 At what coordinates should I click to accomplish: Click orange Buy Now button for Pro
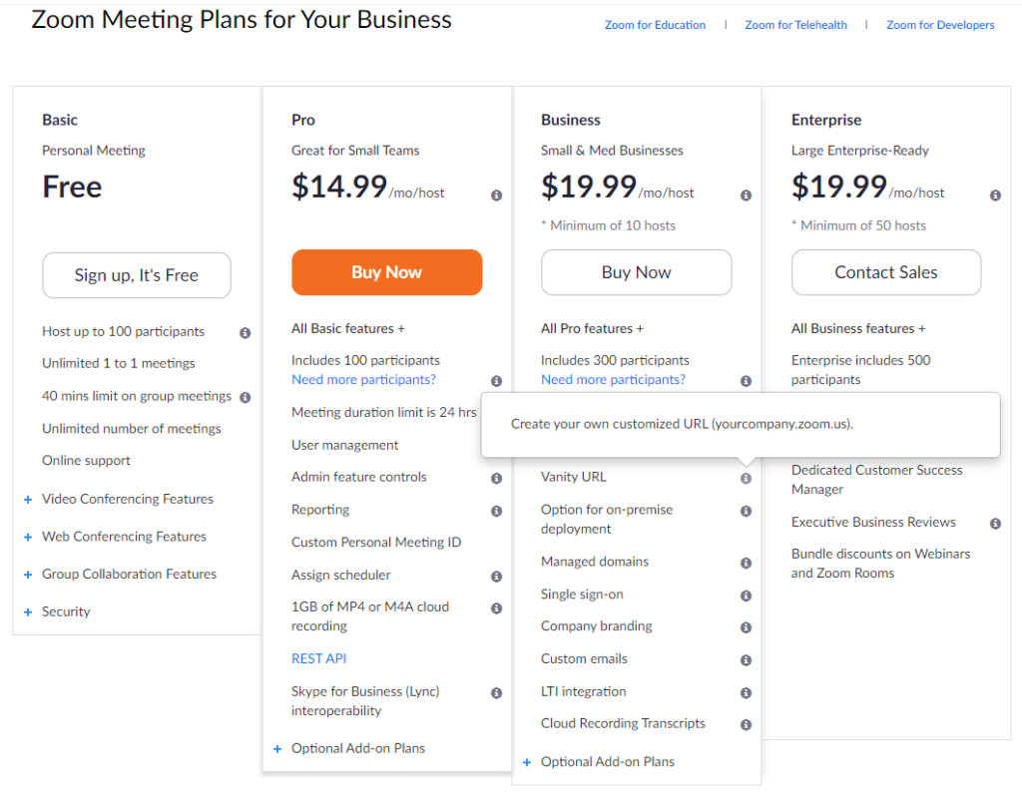(x=387, y=272)
